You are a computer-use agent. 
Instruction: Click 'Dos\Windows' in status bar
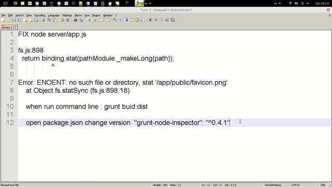click(x=273, y=185)
